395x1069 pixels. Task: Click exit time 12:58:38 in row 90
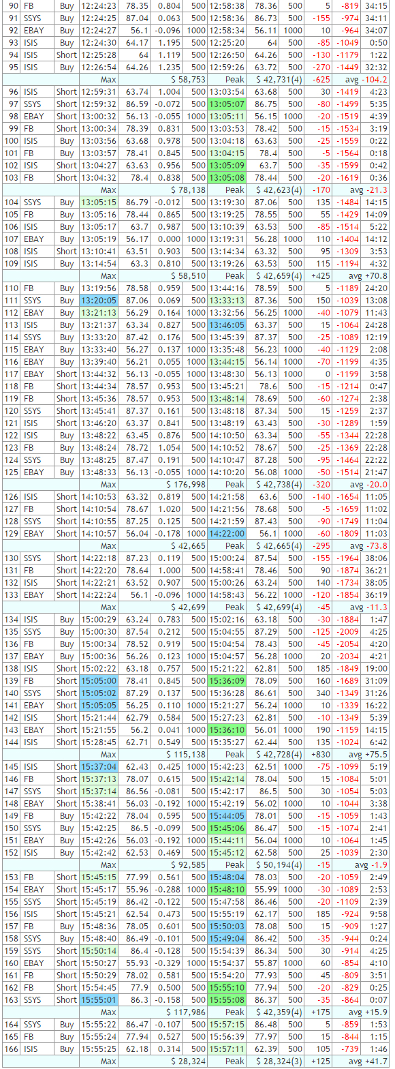226,5
